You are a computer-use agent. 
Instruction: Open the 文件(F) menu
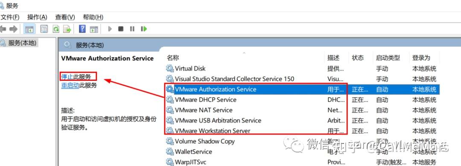[x=10, y=17]
